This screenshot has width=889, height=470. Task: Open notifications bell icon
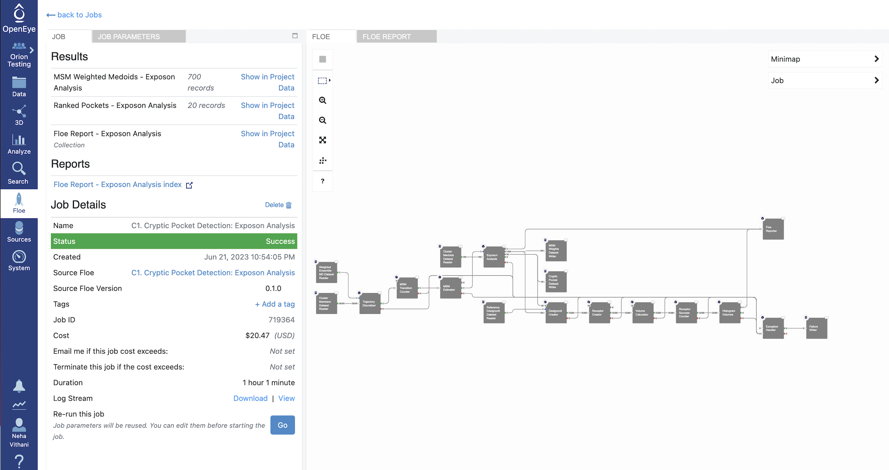point(19,386)
